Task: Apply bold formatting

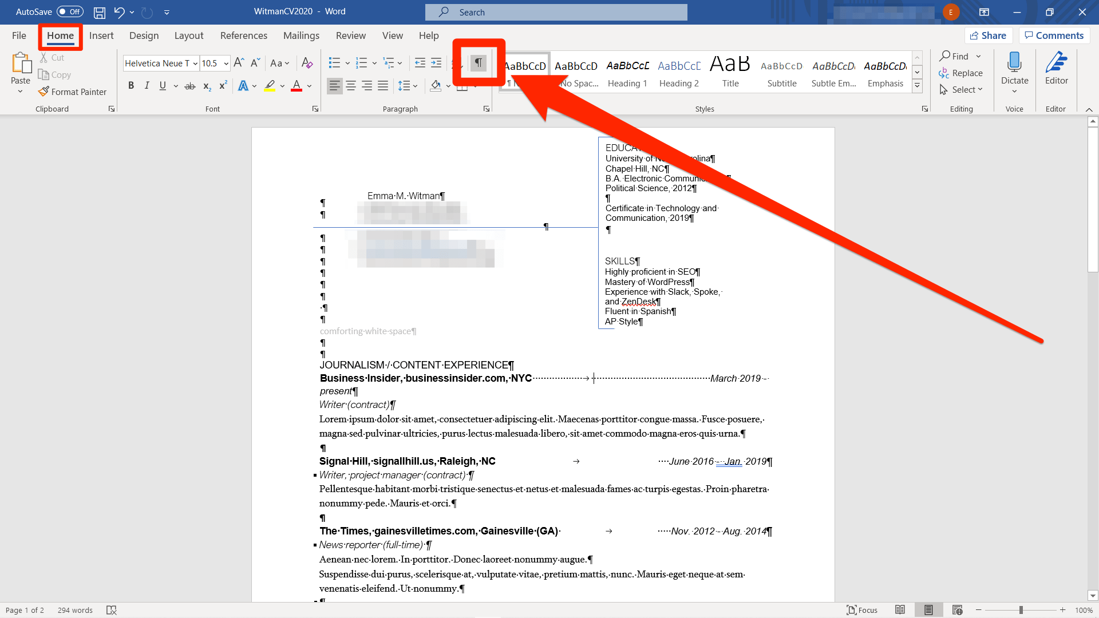Action: click(x=131, y=85)
